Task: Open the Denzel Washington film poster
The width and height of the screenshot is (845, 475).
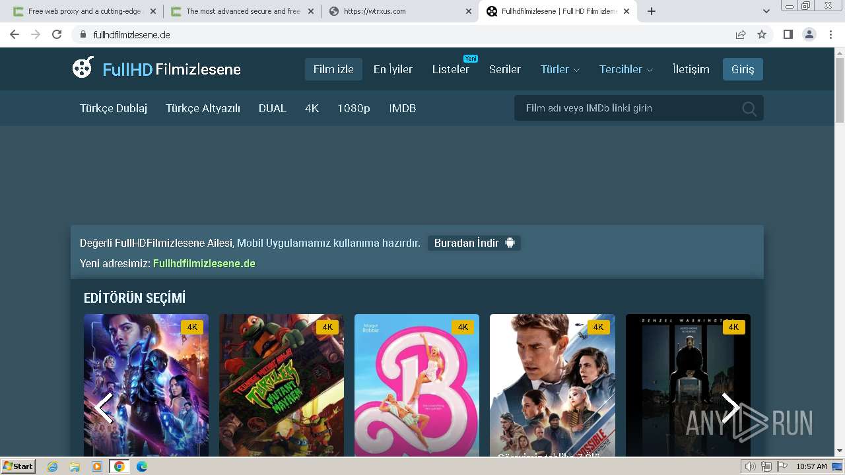Action: click(x=688, y=385)
